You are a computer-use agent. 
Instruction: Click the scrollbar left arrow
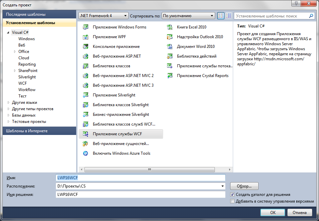point(82,170)
